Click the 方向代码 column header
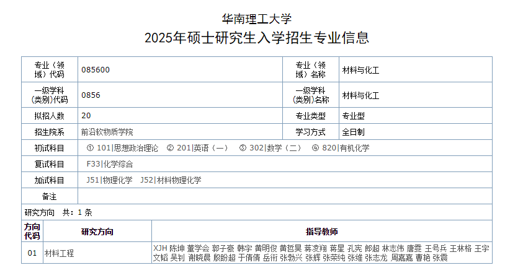Screen dimensions: 505x273 pos(32,231)
